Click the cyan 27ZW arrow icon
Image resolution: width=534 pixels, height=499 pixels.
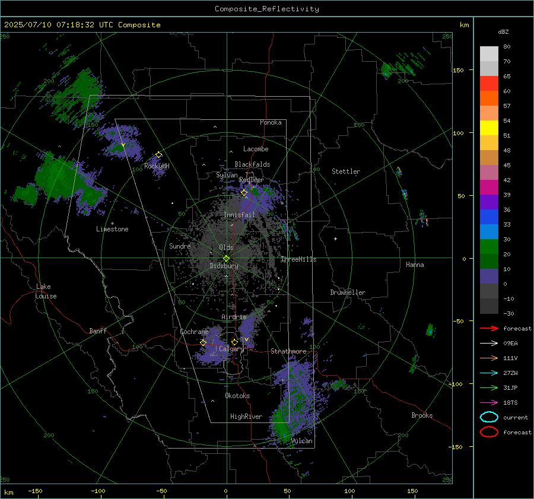(x=489, y=373)
